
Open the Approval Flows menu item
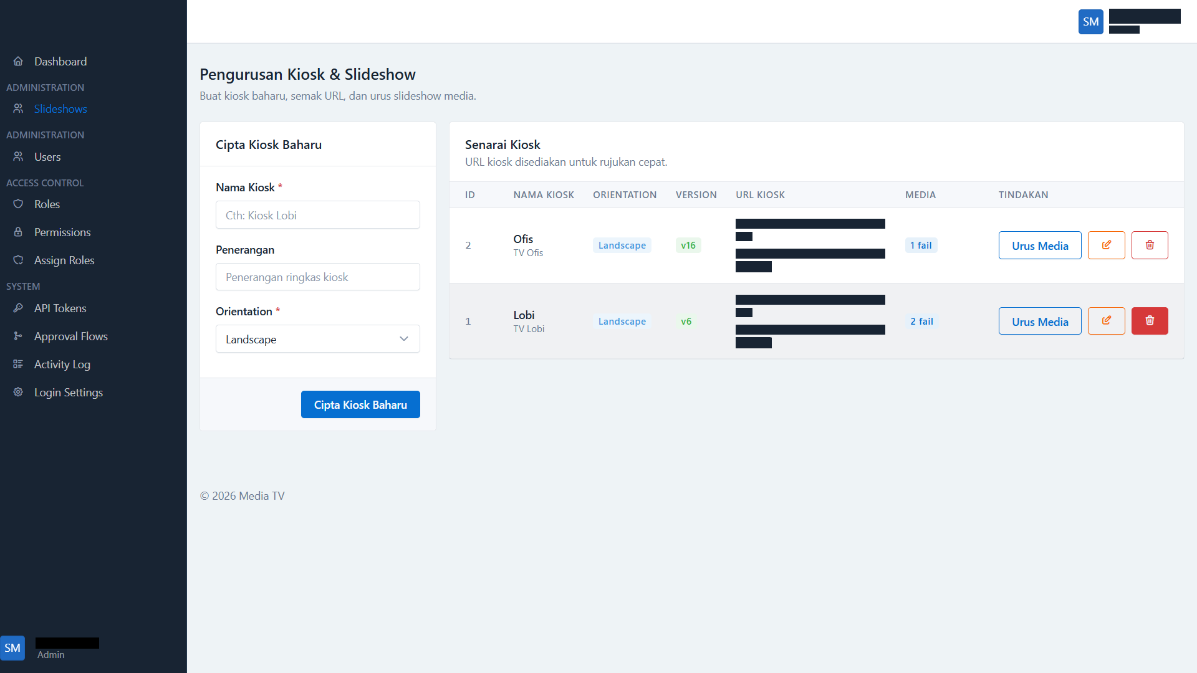click(71, 336)
